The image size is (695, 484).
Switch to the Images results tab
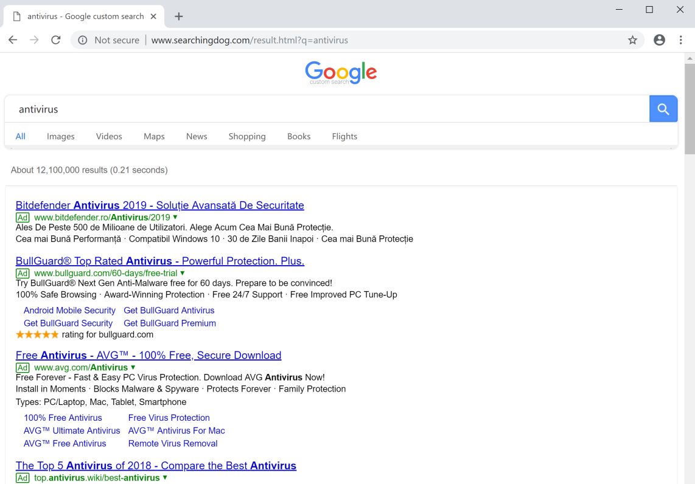coord(60,136)
